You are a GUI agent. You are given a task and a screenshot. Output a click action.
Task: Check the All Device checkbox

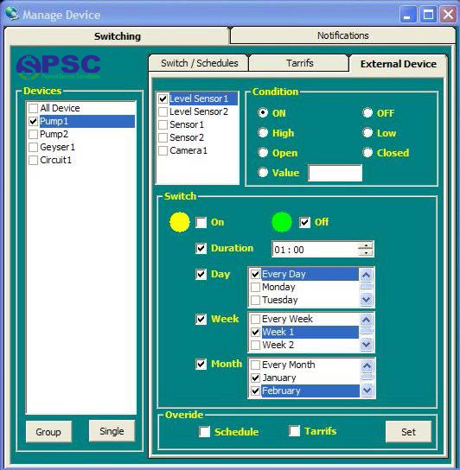33,108
